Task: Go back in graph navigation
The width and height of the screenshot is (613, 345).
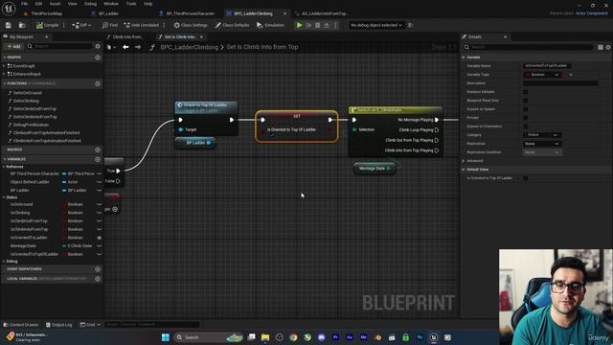Action: (125, 47)
